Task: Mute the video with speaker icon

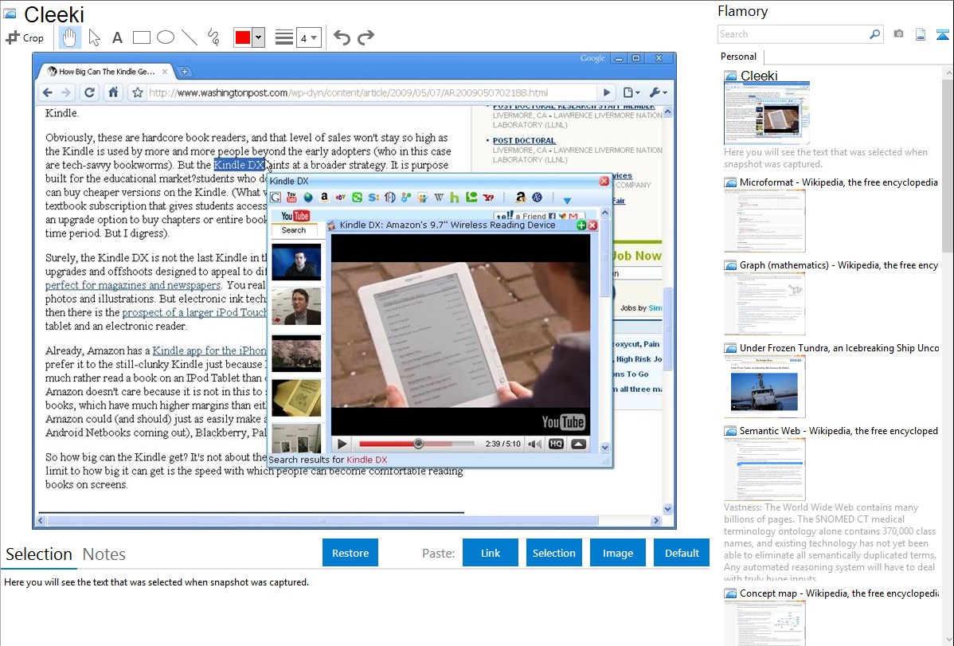Action: pyautogui.click(x=534, y=444)
